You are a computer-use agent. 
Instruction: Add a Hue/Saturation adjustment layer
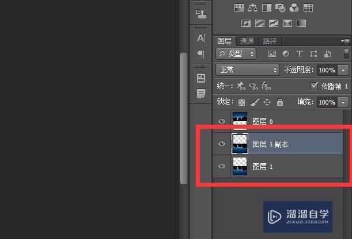[x=239, y=8]
